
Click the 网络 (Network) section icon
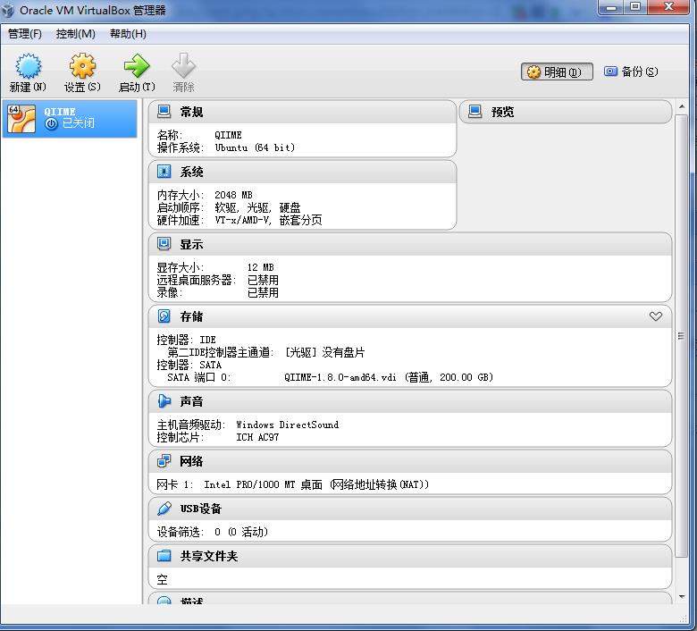pyautogui.click(x=164, y=461)
